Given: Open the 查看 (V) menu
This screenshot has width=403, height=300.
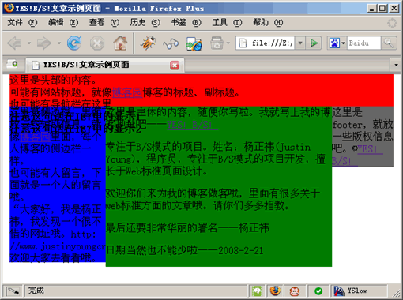Looking at the screenshot, I should [104, 23].
